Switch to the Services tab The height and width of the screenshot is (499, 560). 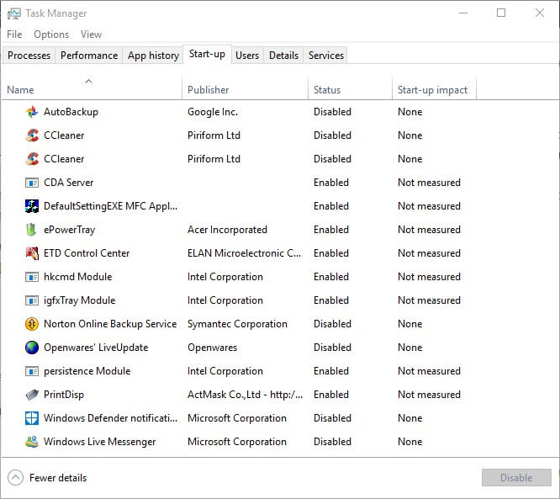point(325,56)
